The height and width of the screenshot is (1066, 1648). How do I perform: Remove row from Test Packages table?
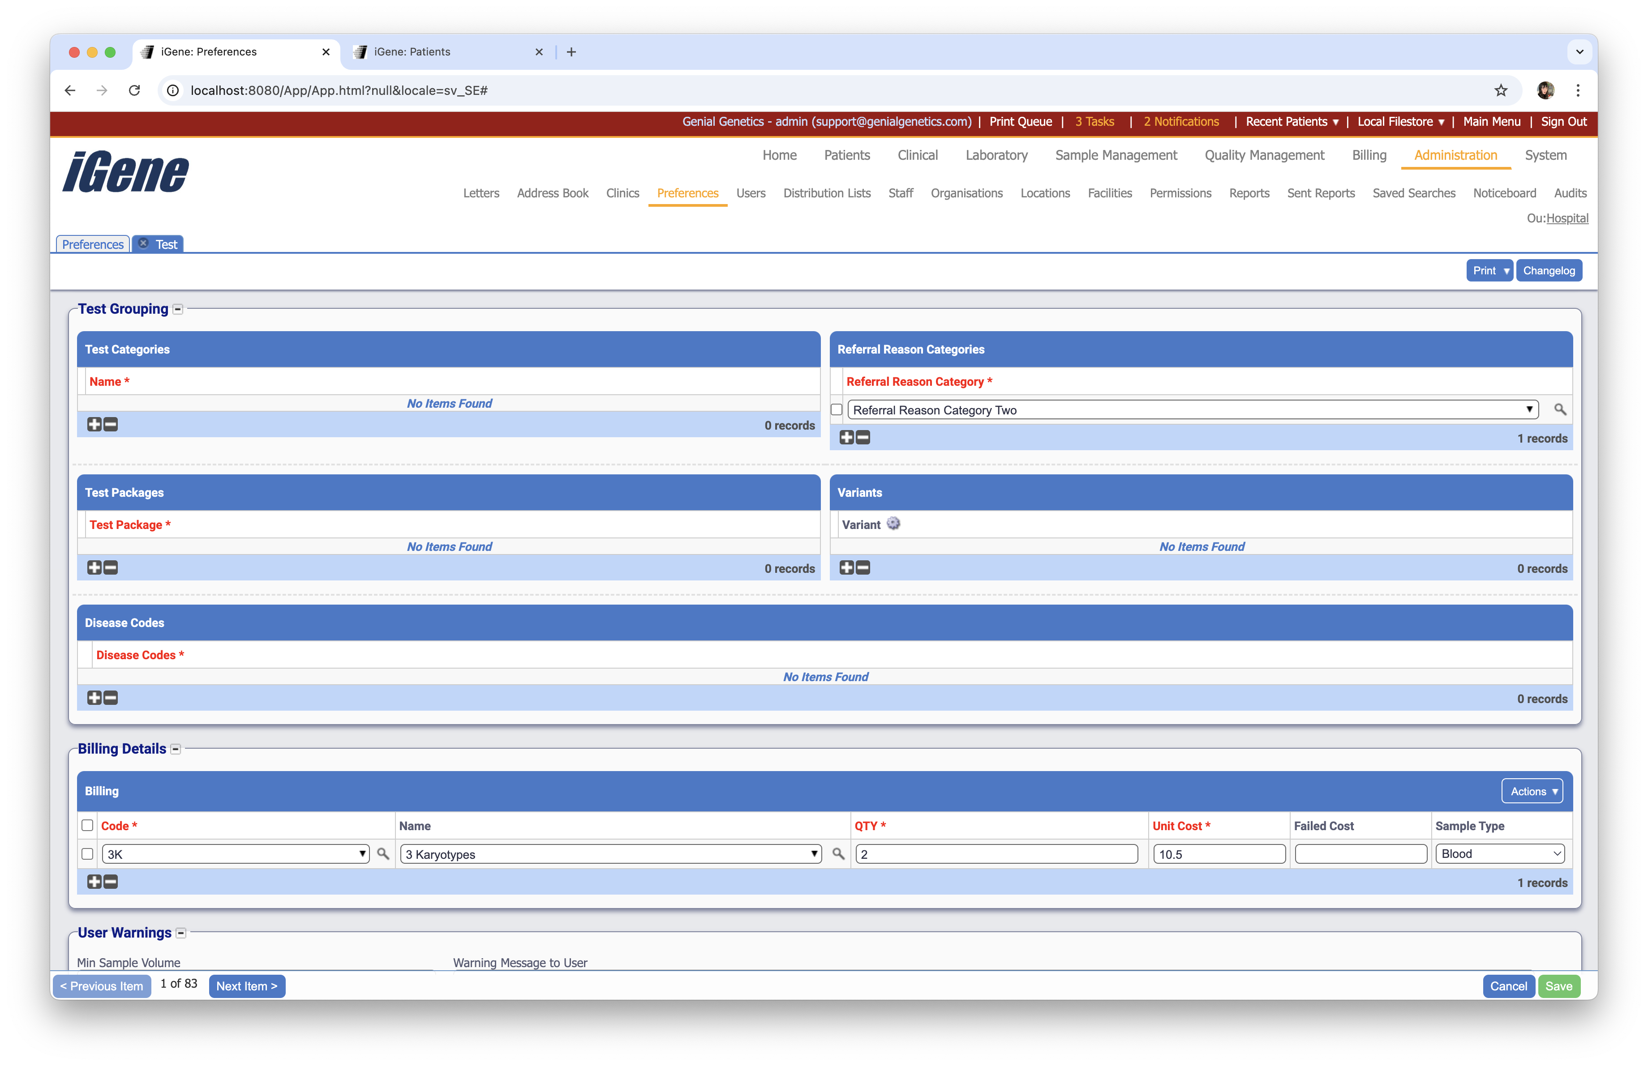click(x=111, y=567)
